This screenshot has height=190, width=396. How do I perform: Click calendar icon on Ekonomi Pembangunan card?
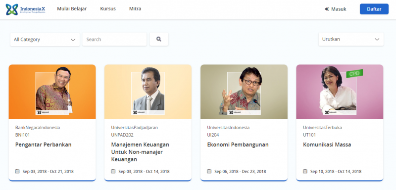(x=209, y=171)
